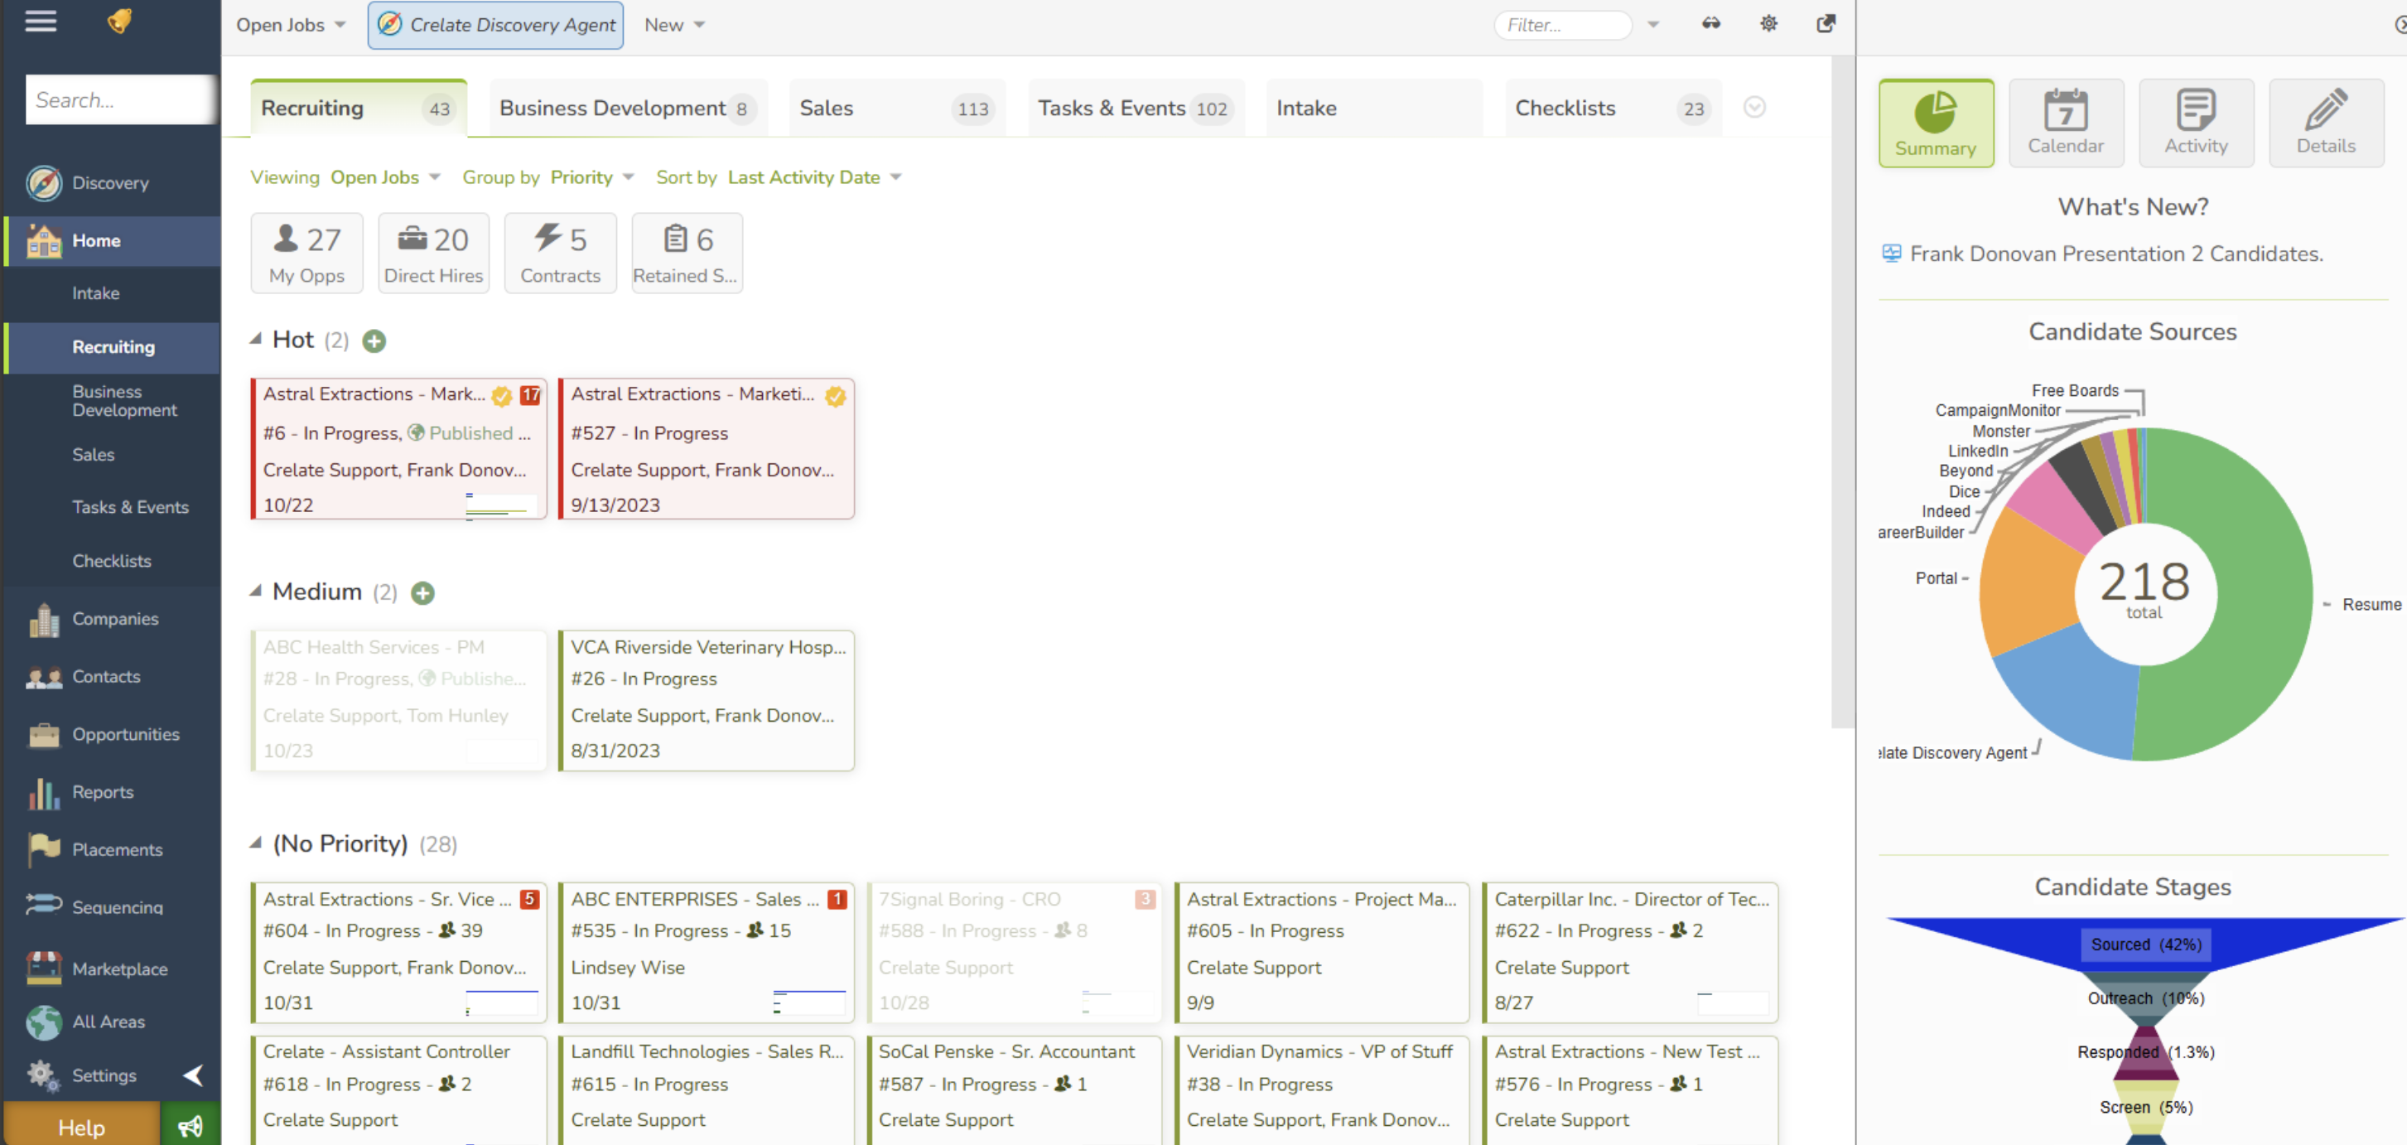The height and width of the screenshot is (1145, 2407).
Task: Add a new job to the Medium section
Action: coord(422,592)
